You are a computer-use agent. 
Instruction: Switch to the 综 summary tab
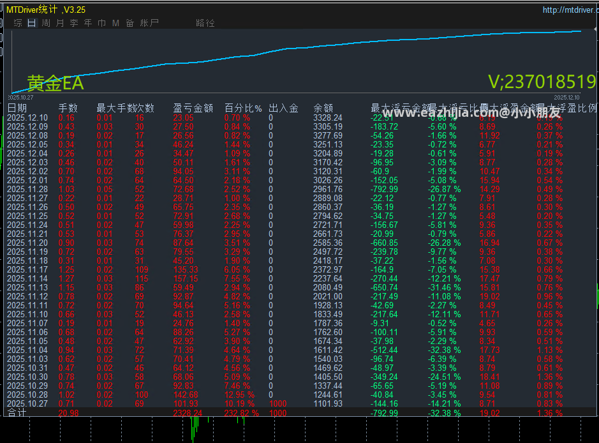click(x=18, y=23)
